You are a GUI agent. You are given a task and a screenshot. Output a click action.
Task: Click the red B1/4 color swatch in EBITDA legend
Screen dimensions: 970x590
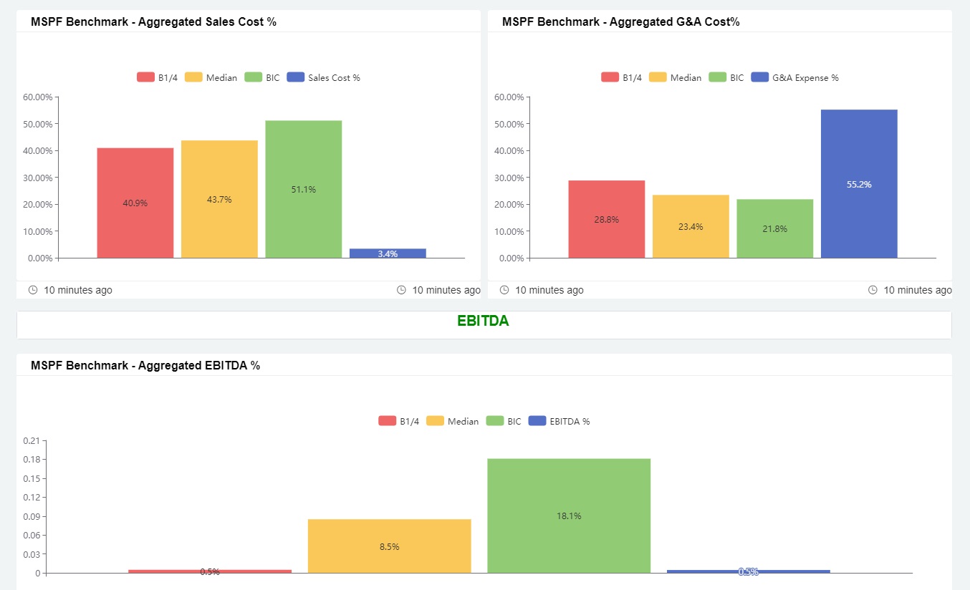point(387,421)
